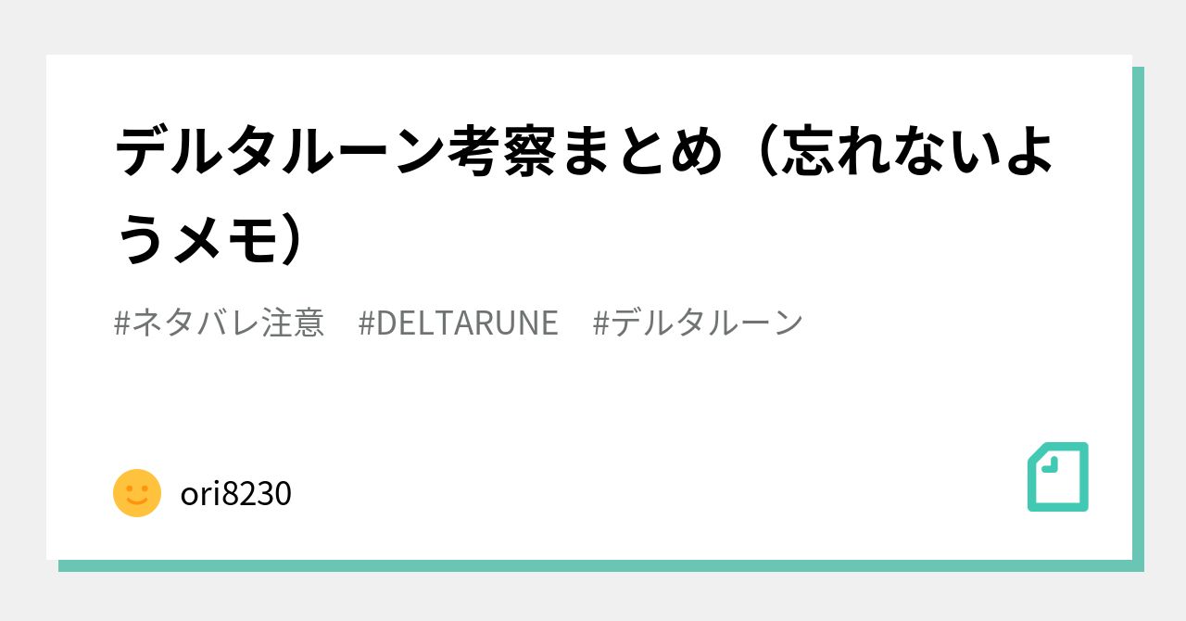Select the #デルタルーン hashtag
1186x621 pixels.
(x=698, y=323)
